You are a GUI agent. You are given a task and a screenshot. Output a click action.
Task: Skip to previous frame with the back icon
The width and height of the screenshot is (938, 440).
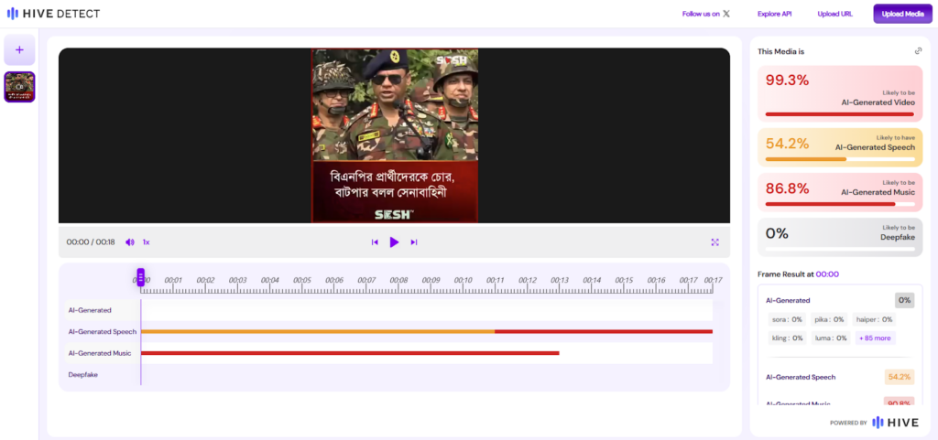pos(375,242)
